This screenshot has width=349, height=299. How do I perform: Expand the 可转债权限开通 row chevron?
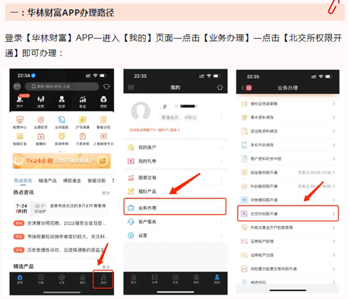point(333,200)
